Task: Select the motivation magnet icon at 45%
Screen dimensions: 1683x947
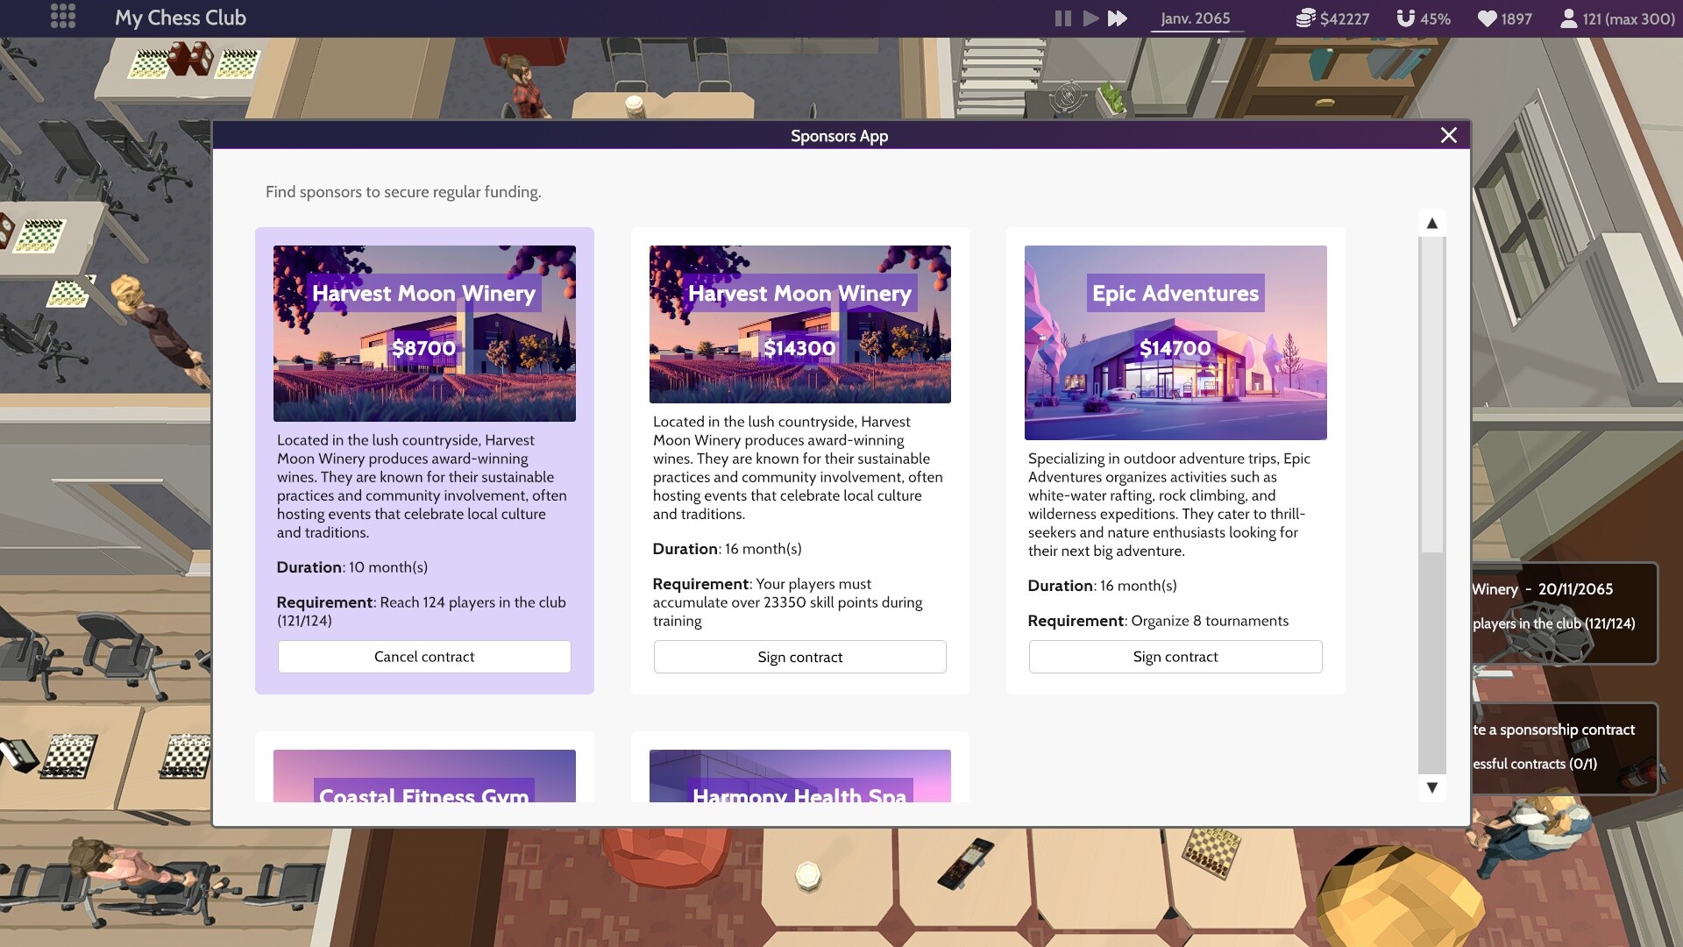Action: pos(1406,17)
